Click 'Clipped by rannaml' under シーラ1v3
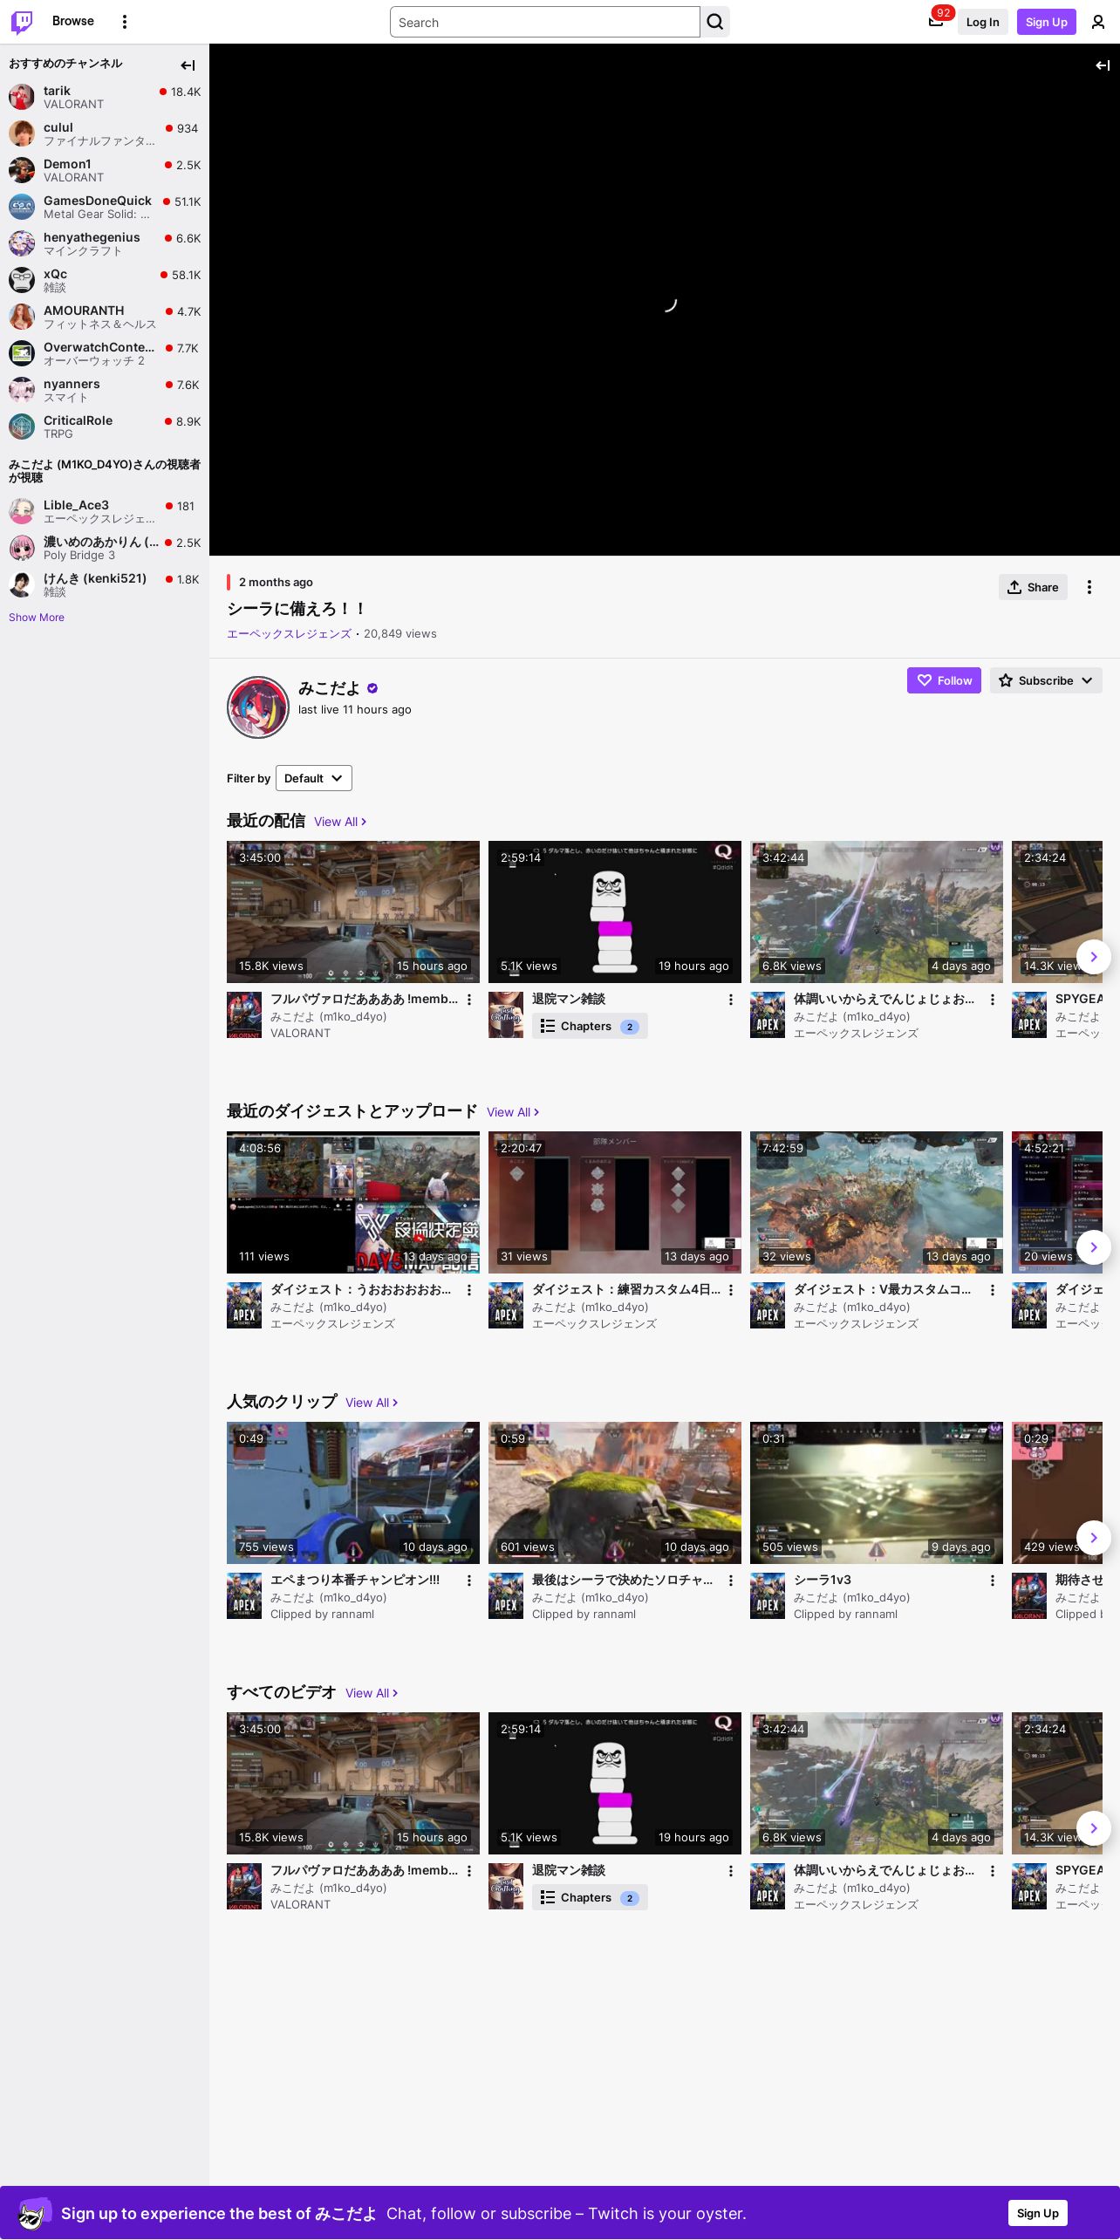Screen dimensions: 1120x2240 click(x=845, y=1615)
